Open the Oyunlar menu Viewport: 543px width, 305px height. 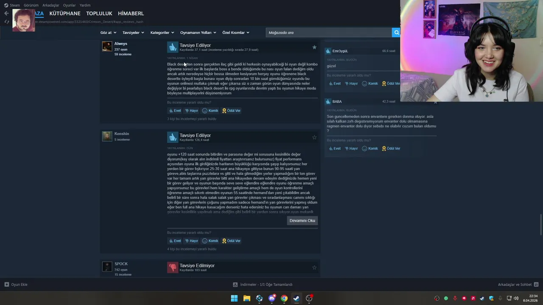(x=69, y=6)
